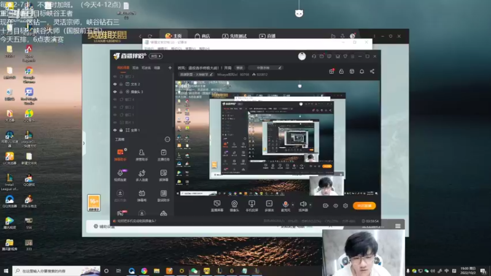Click the taskbar clock showing 19:00
This screenshot has height=276, width=491.
tap(468, 270)
